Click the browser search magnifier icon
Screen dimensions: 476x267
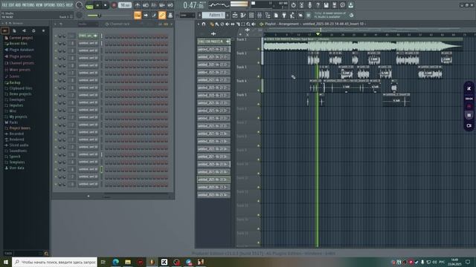(x=46, y=254)
